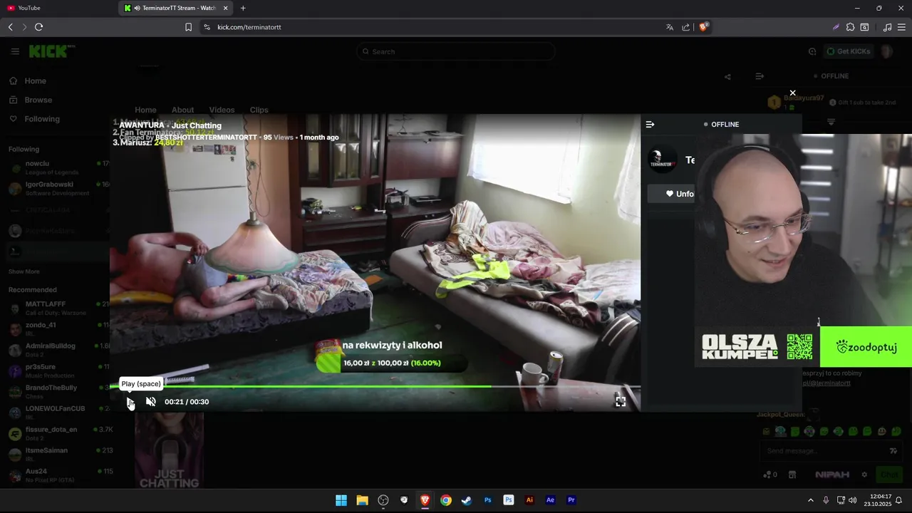Open the browser main hamburger menu

902,27
